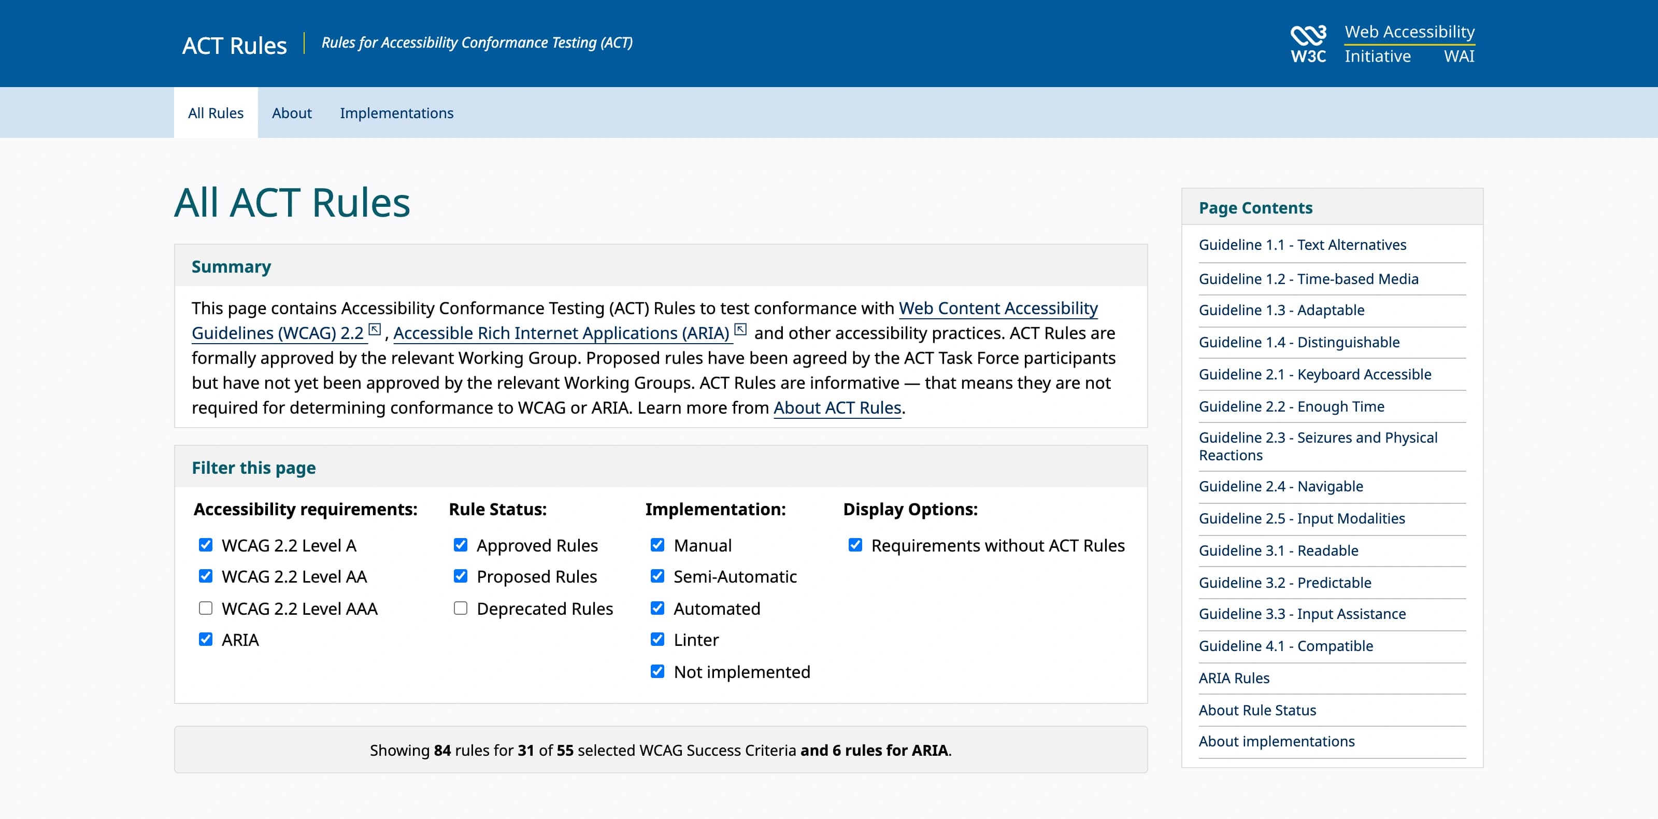
Task: Open Guideline 2.1 - Keyboard Accessible
Action: pos(1315,374)
